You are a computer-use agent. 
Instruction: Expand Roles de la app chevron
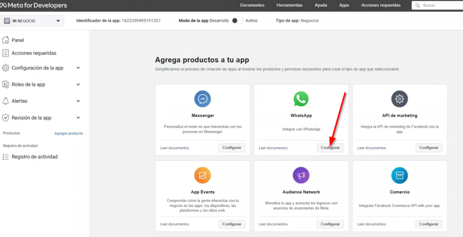78,85
